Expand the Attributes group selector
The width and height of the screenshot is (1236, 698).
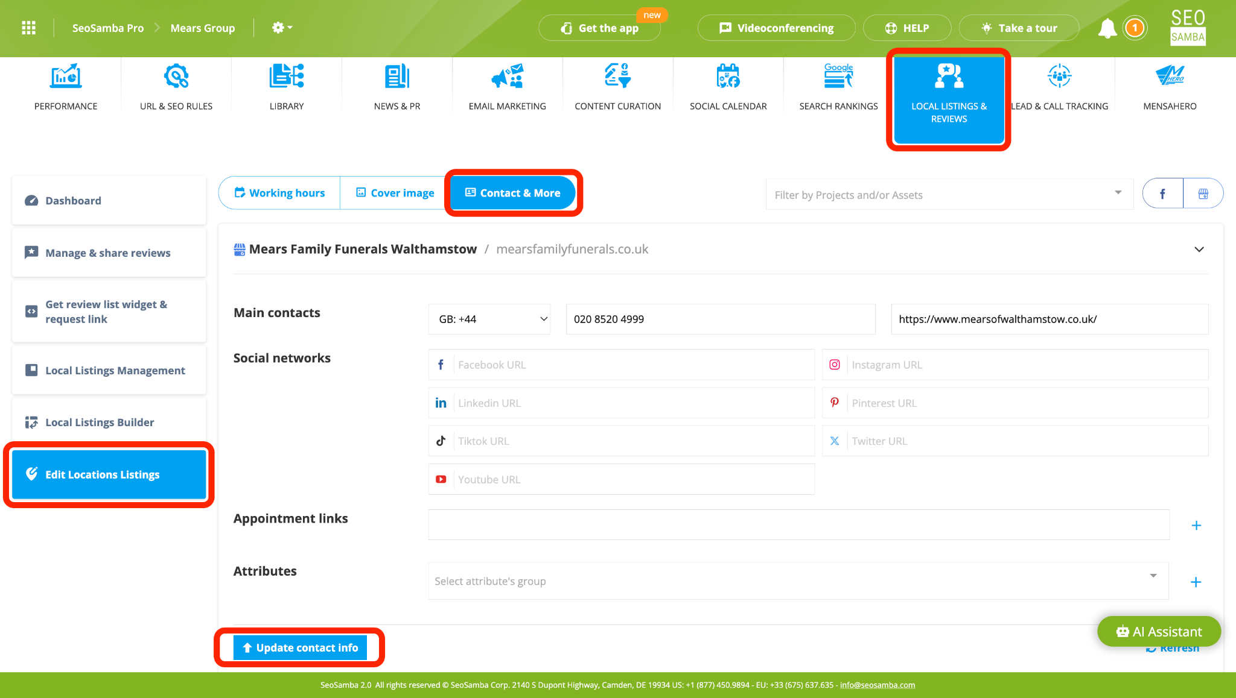(x=1155, y=580)
